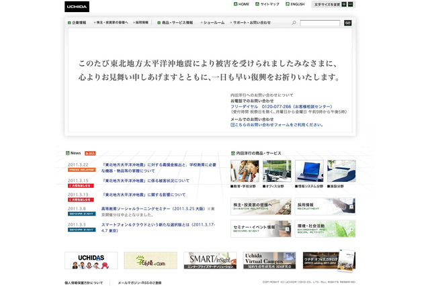Click the GO search button
This screenshot has height=286, width=430.
tap(348, 23)
